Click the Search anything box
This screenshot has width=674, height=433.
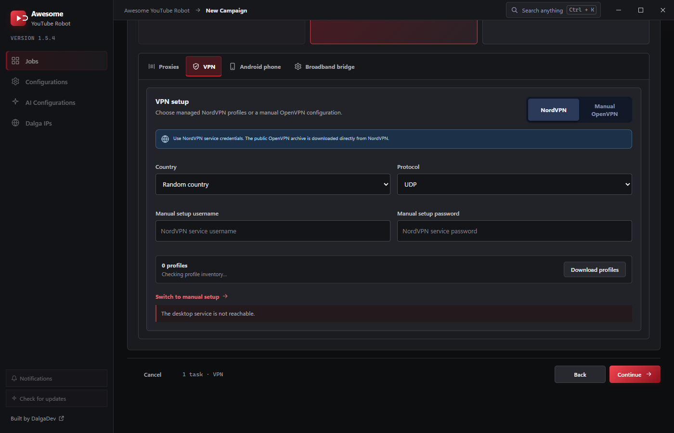(553, 10)
